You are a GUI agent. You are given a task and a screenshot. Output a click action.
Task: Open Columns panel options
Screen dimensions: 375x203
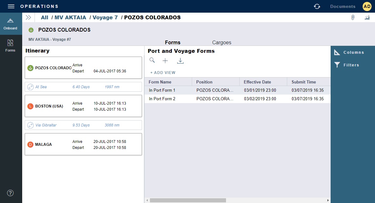[351, 52]
